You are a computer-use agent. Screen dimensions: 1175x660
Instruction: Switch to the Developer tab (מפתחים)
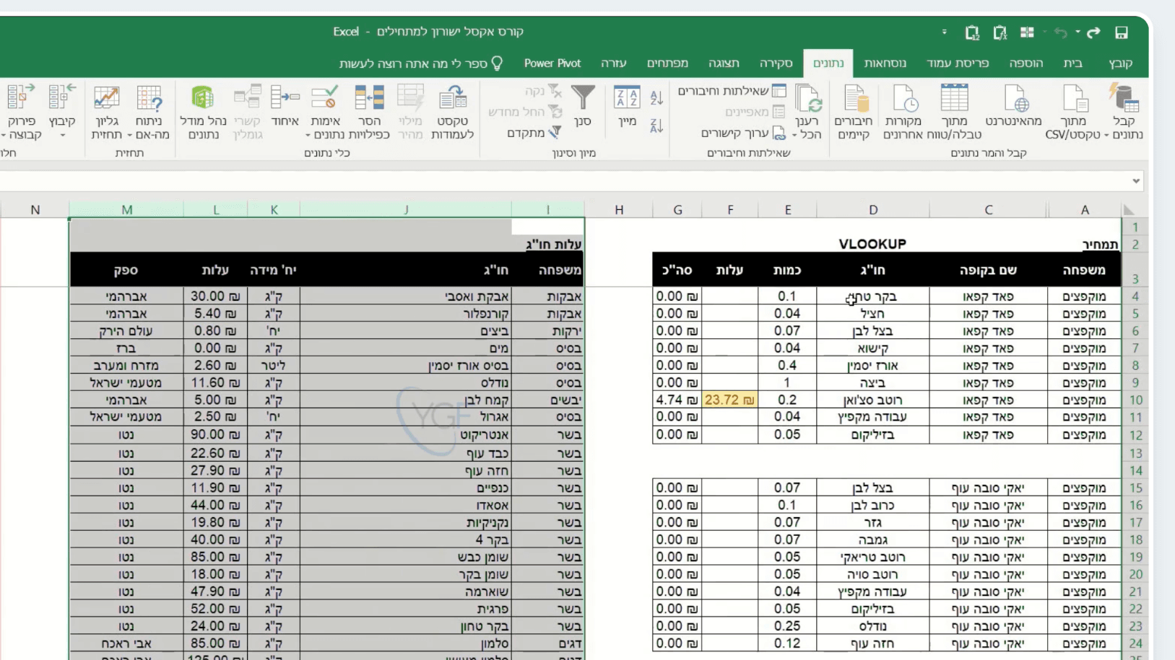tap(667, 63)
